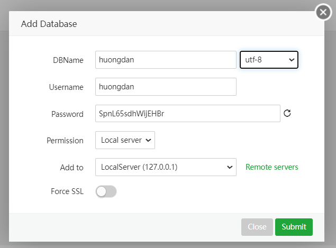Enable the Force SSL switch

[x=106, y=191]
